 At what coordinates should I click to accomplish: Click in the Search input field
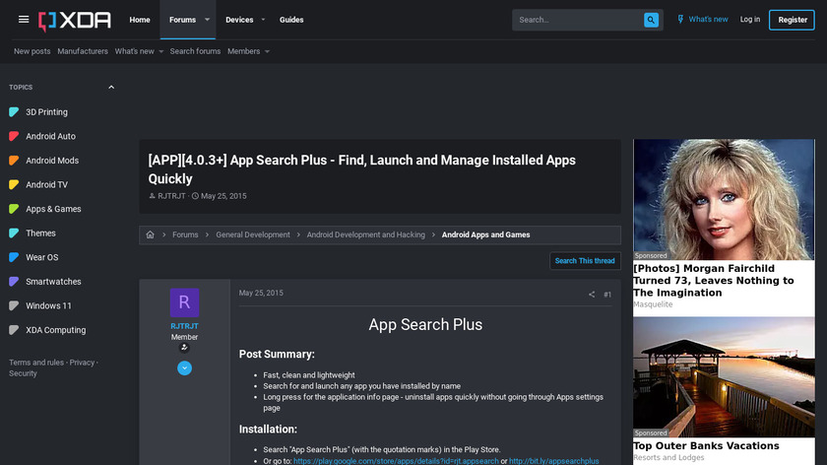(578, 20)
